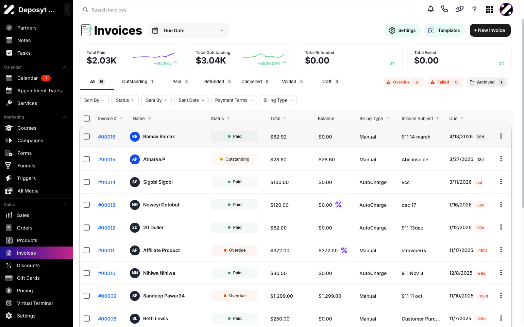Collapse the Marketing sidebar section
524x327 pixels.
[65, 117]
